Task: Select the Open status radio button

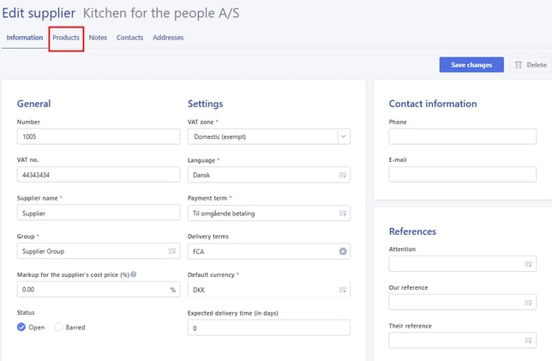Action: point(22,328)
